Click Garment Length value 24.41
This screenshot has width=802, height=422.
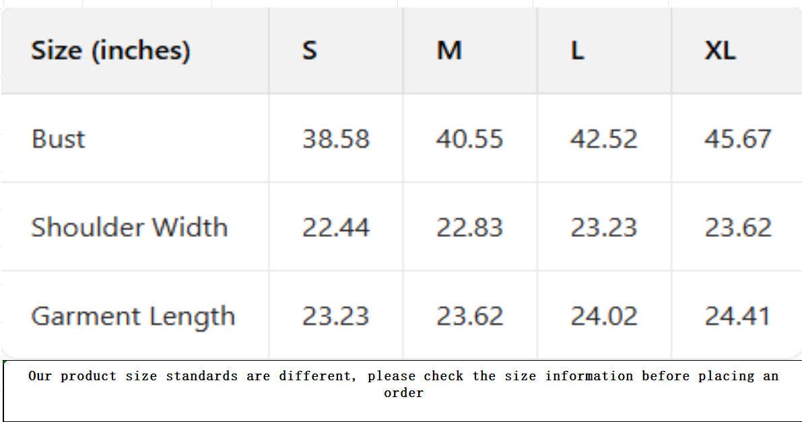pos(737,316)
